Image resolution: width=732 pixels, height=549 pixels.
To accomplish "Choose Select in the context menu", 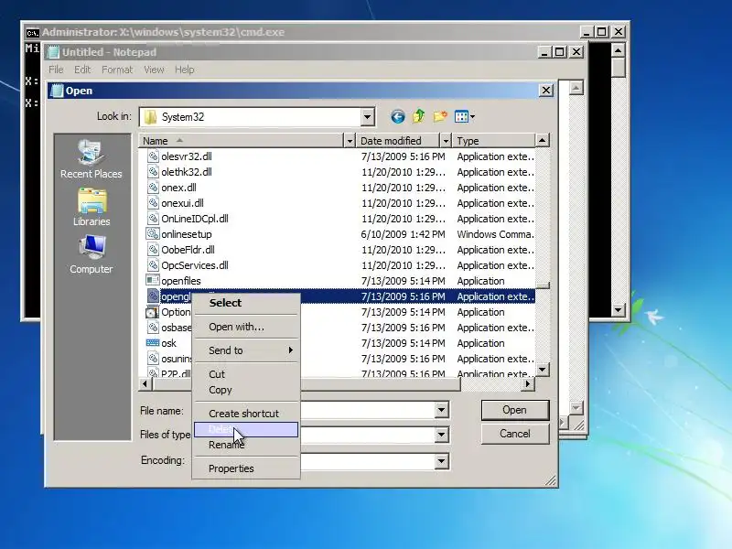I will (246, 303).
